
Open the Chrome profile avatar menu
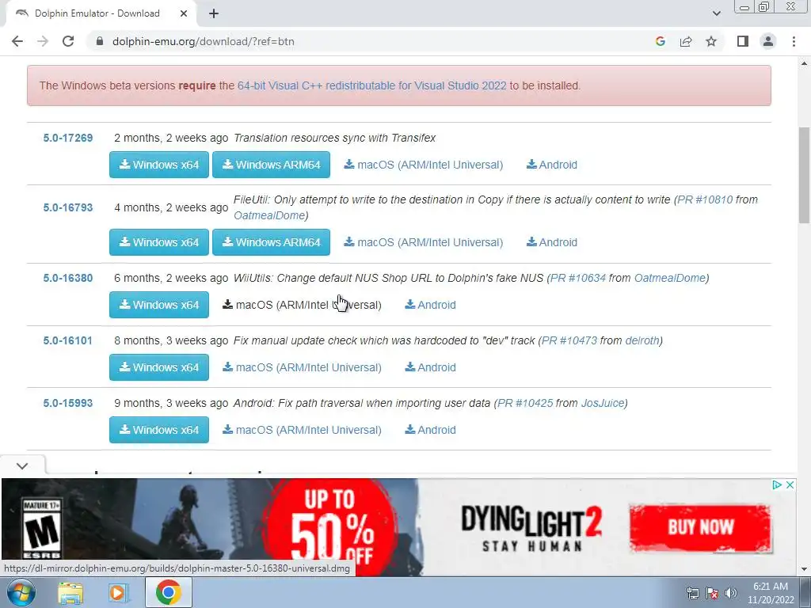[x=768, y=41]
